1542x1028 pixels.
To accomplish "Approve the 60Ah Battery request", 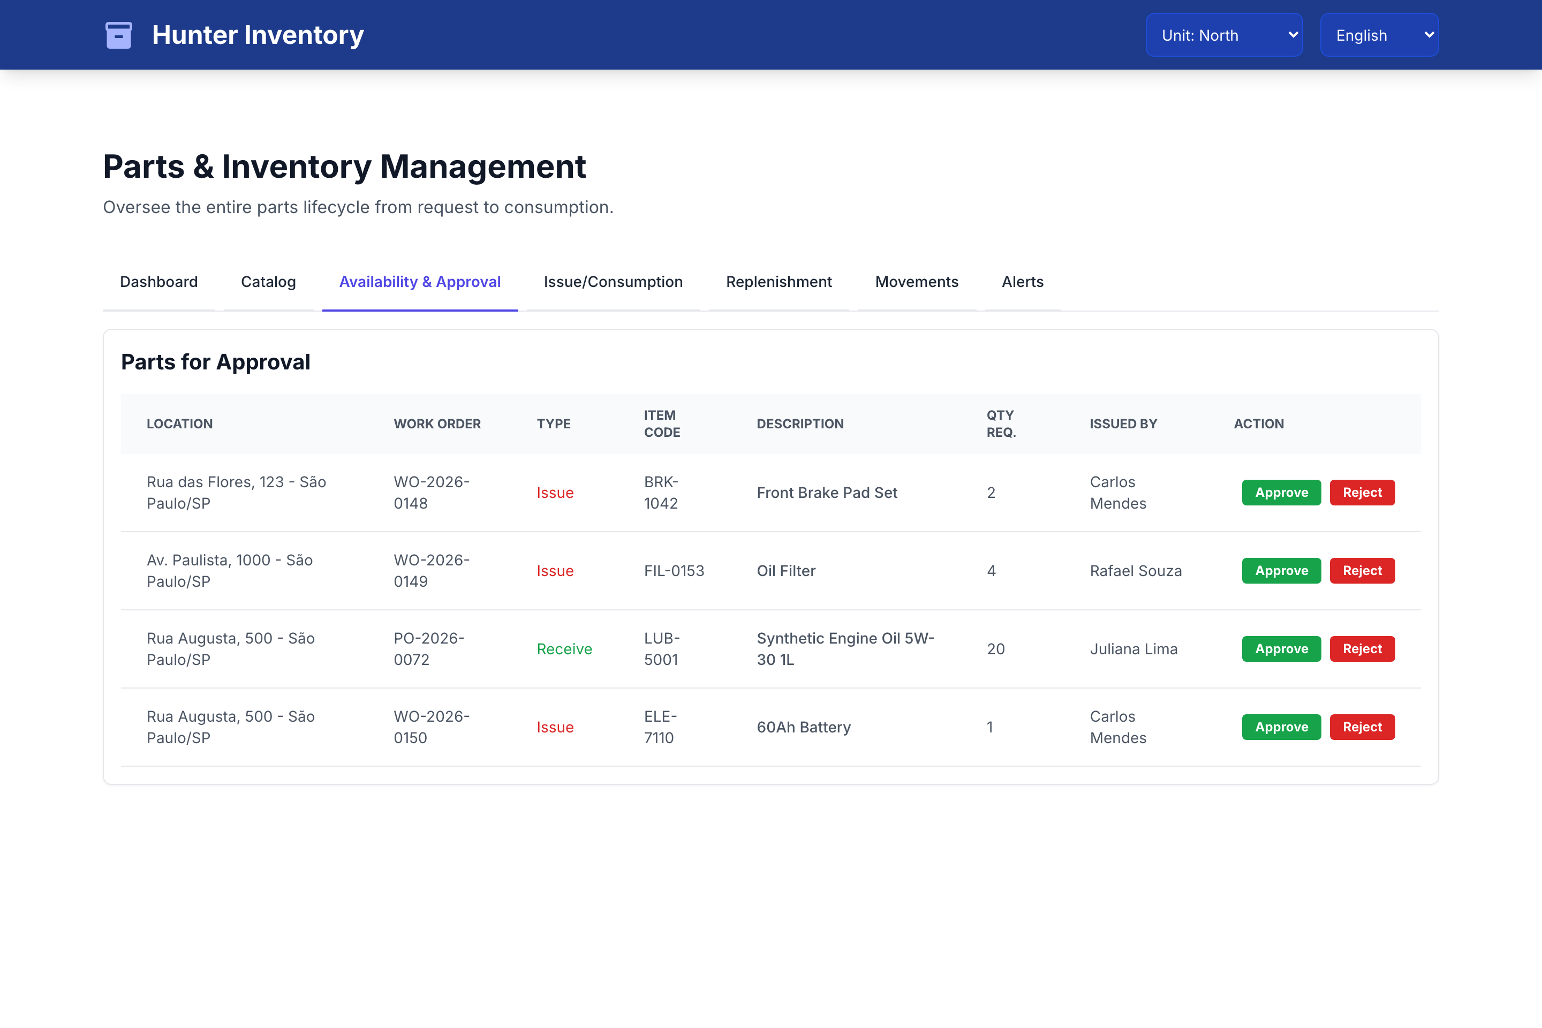I will [1281, 727].
